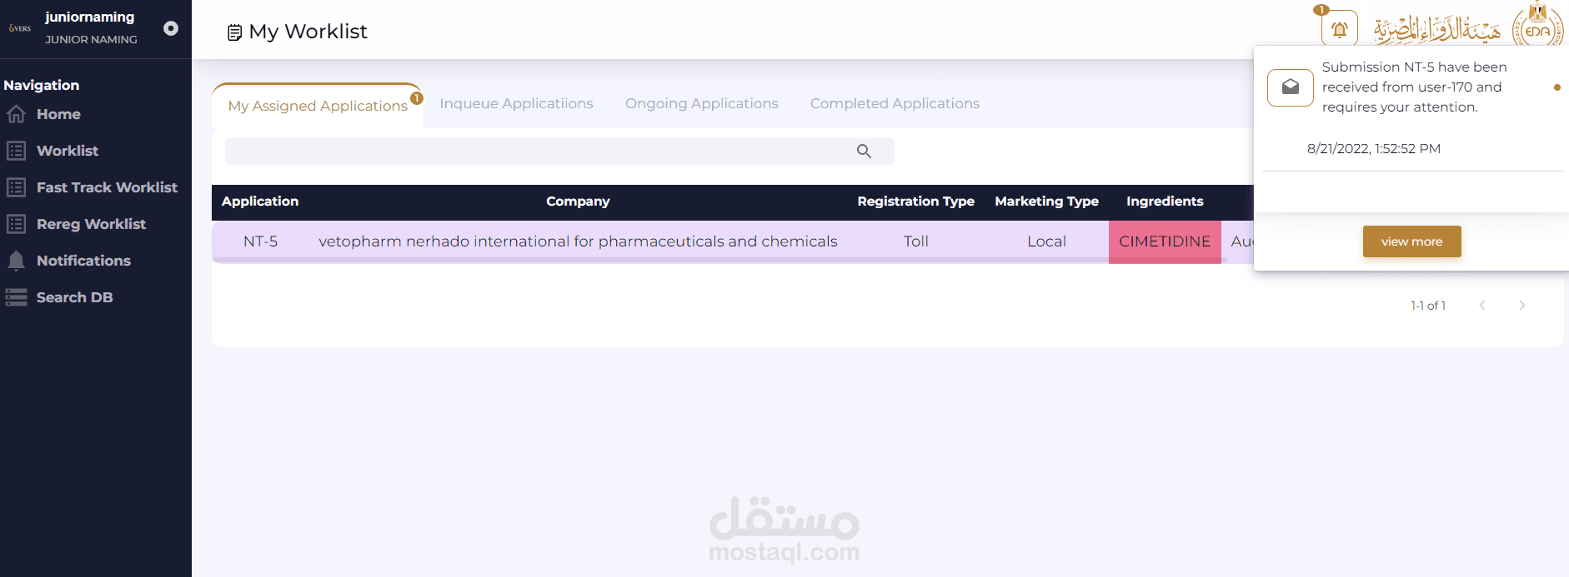
Task: Click the vetopharm nerhado company cell
Action: coord(578,241)
